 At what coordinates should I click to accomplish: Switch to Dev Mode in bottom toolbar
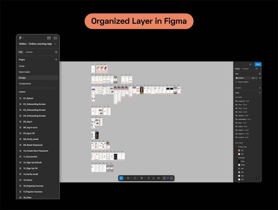(172, 178)
